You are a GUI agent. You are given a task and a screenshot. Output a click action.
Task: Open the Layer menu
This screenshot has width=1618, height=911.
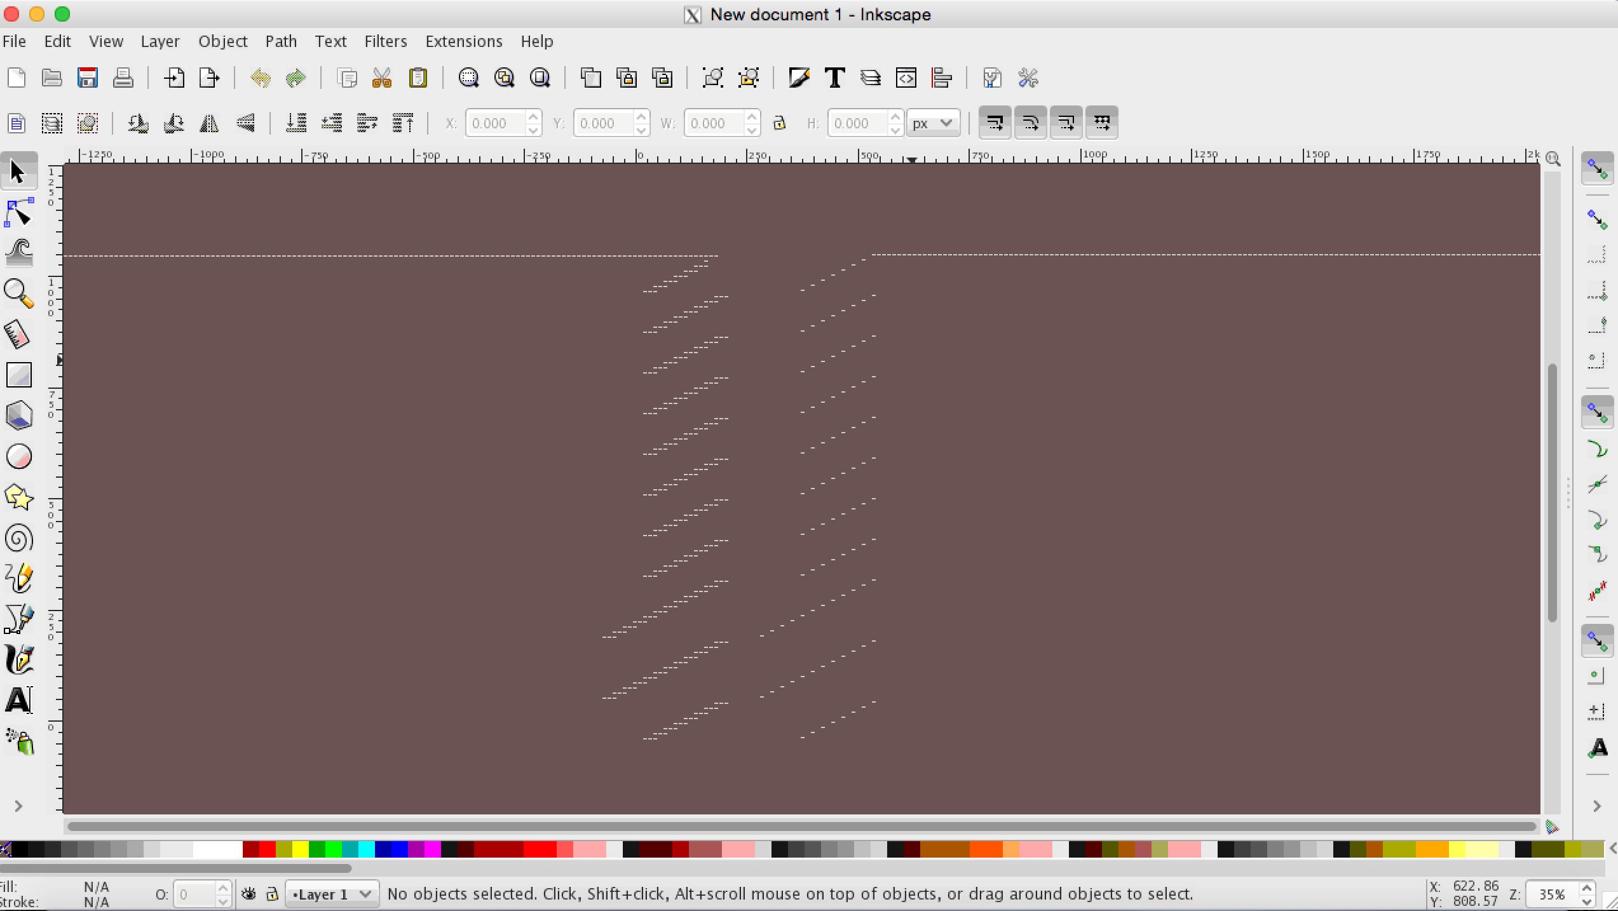tap(160, 41)
